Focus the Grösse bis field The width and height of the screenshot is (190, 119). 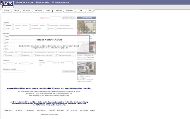point(26,63)
